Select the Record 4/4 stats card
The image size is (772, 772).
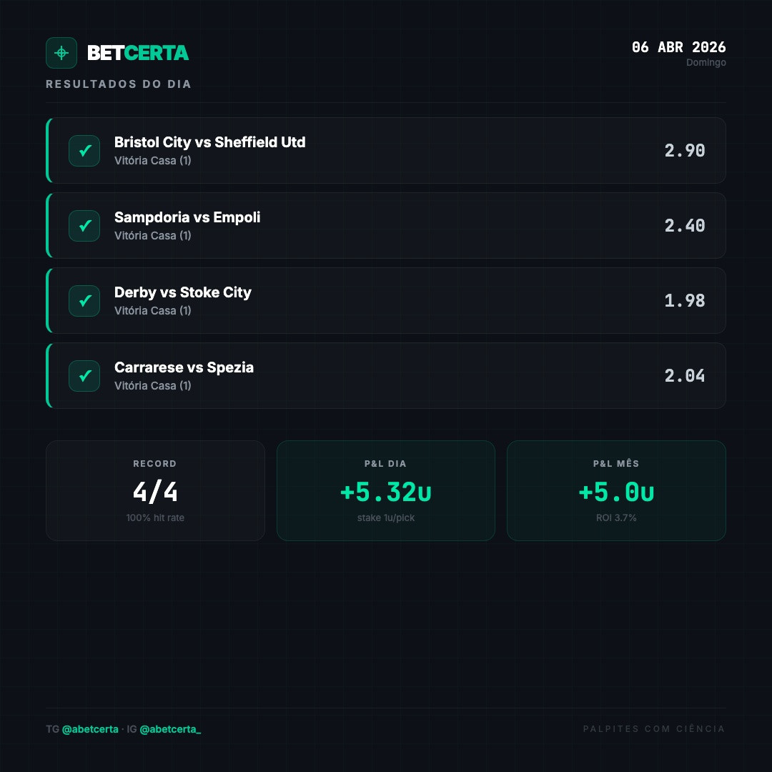[x=155, y=490]
